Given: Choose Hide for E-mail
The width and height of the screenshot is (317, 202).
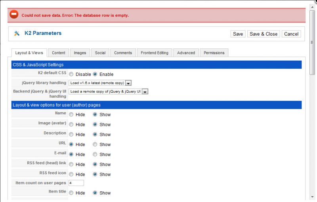Looking at the screenshot, I should (71, 154).
